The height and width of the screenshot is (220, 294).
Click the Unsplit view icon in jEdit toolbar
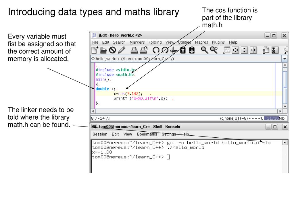point(235,50)
